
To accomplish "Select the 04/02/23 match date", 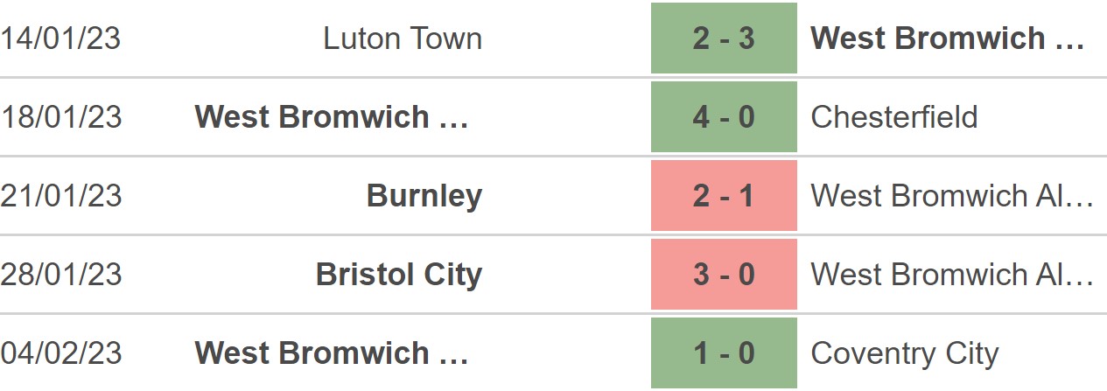I will tap(60, 353).
